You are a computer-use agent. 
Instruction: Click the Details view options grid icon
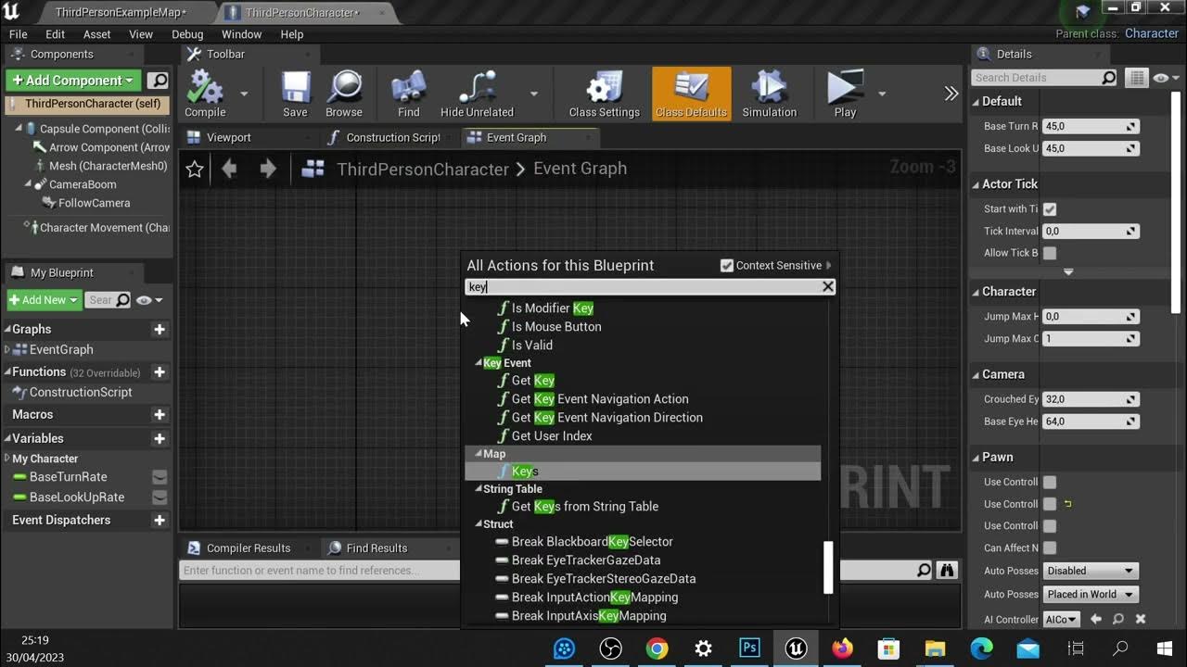pos(1136,78)
